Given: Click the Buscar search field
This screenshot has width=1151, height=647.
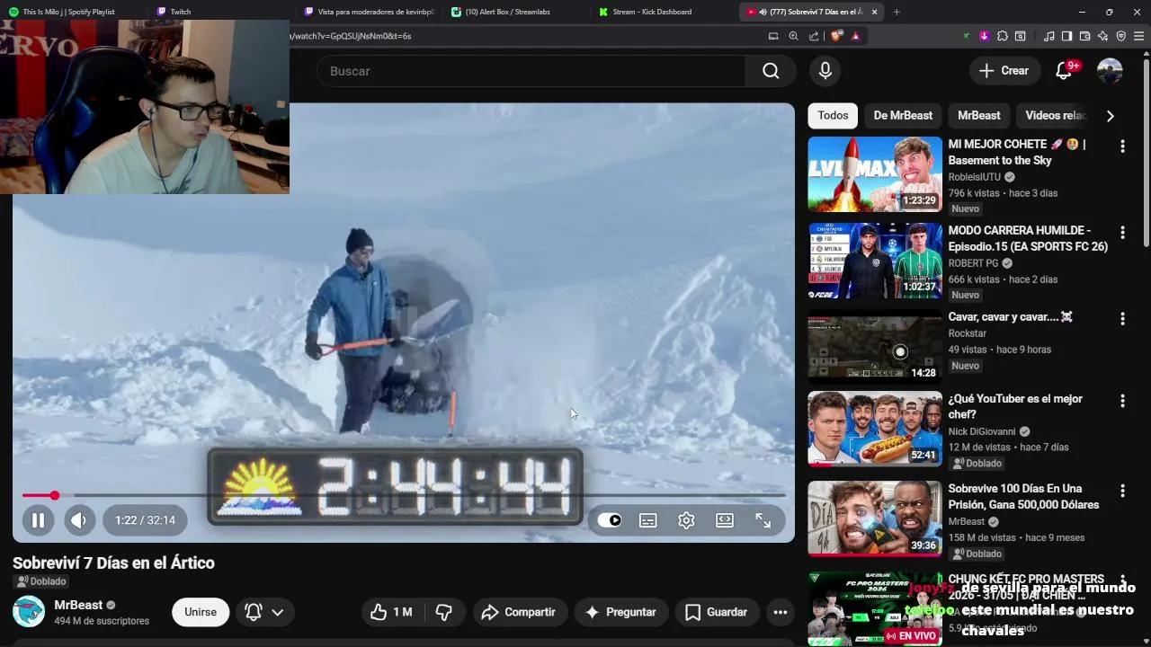Looking at the screenshot, I should (531, 71).
